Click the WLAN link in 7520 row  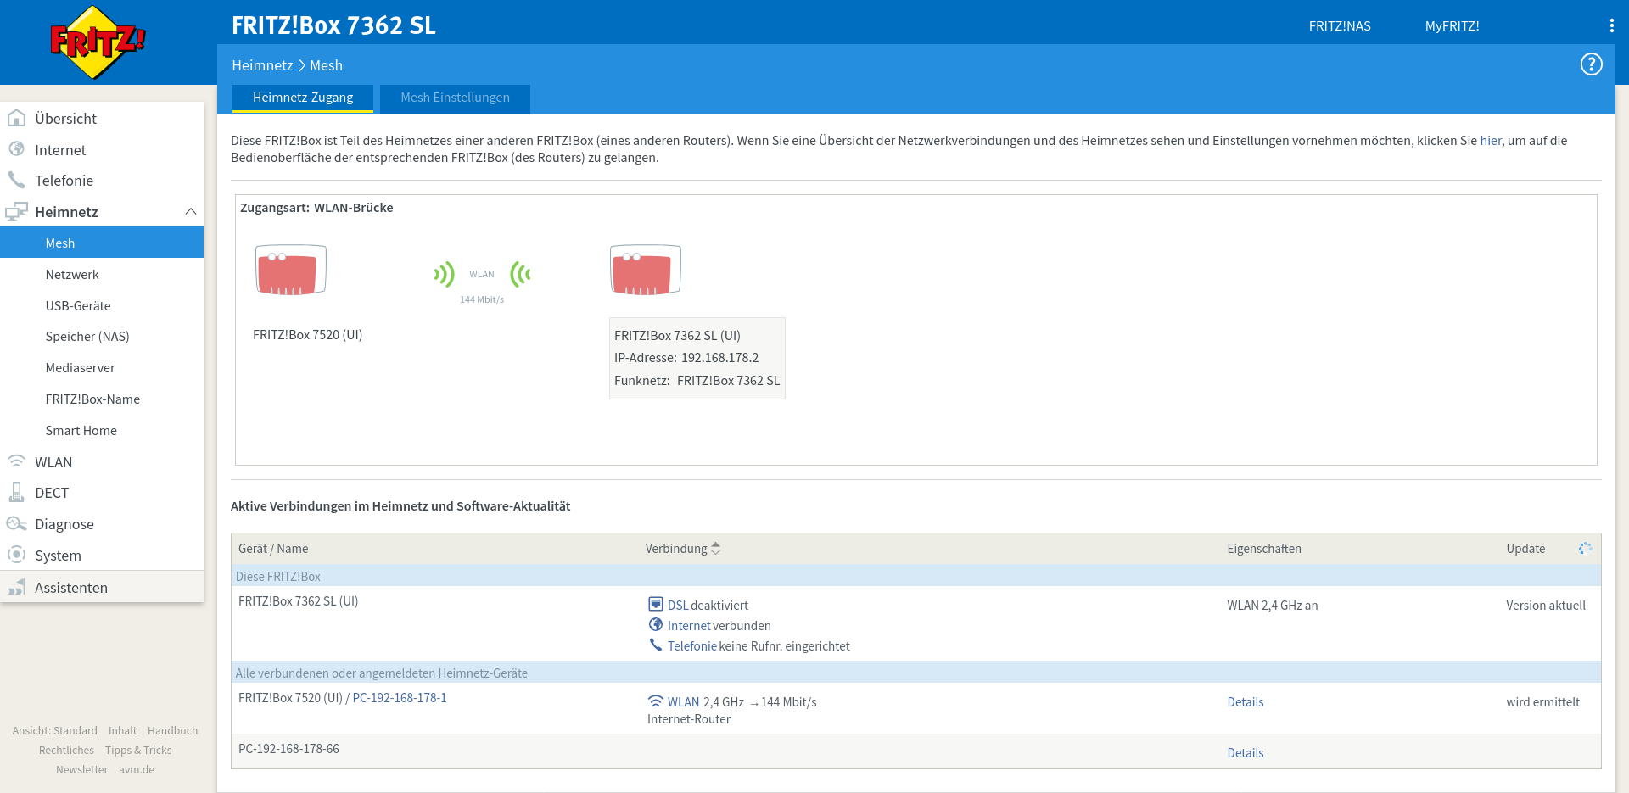(x=684, y=701)
